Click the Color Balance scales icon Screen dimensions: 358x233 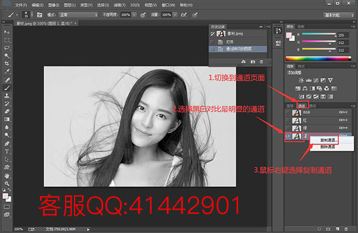coord(305,88)
